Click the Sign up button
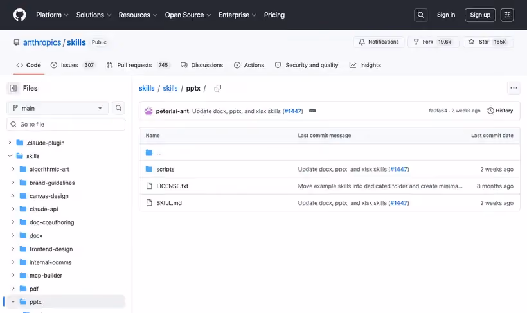Viewport: 527px width, 313px height. [x=480, y=15]
